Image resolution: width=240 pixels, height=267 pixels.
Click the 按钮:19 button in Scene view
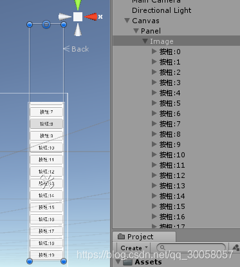[46, 255]
